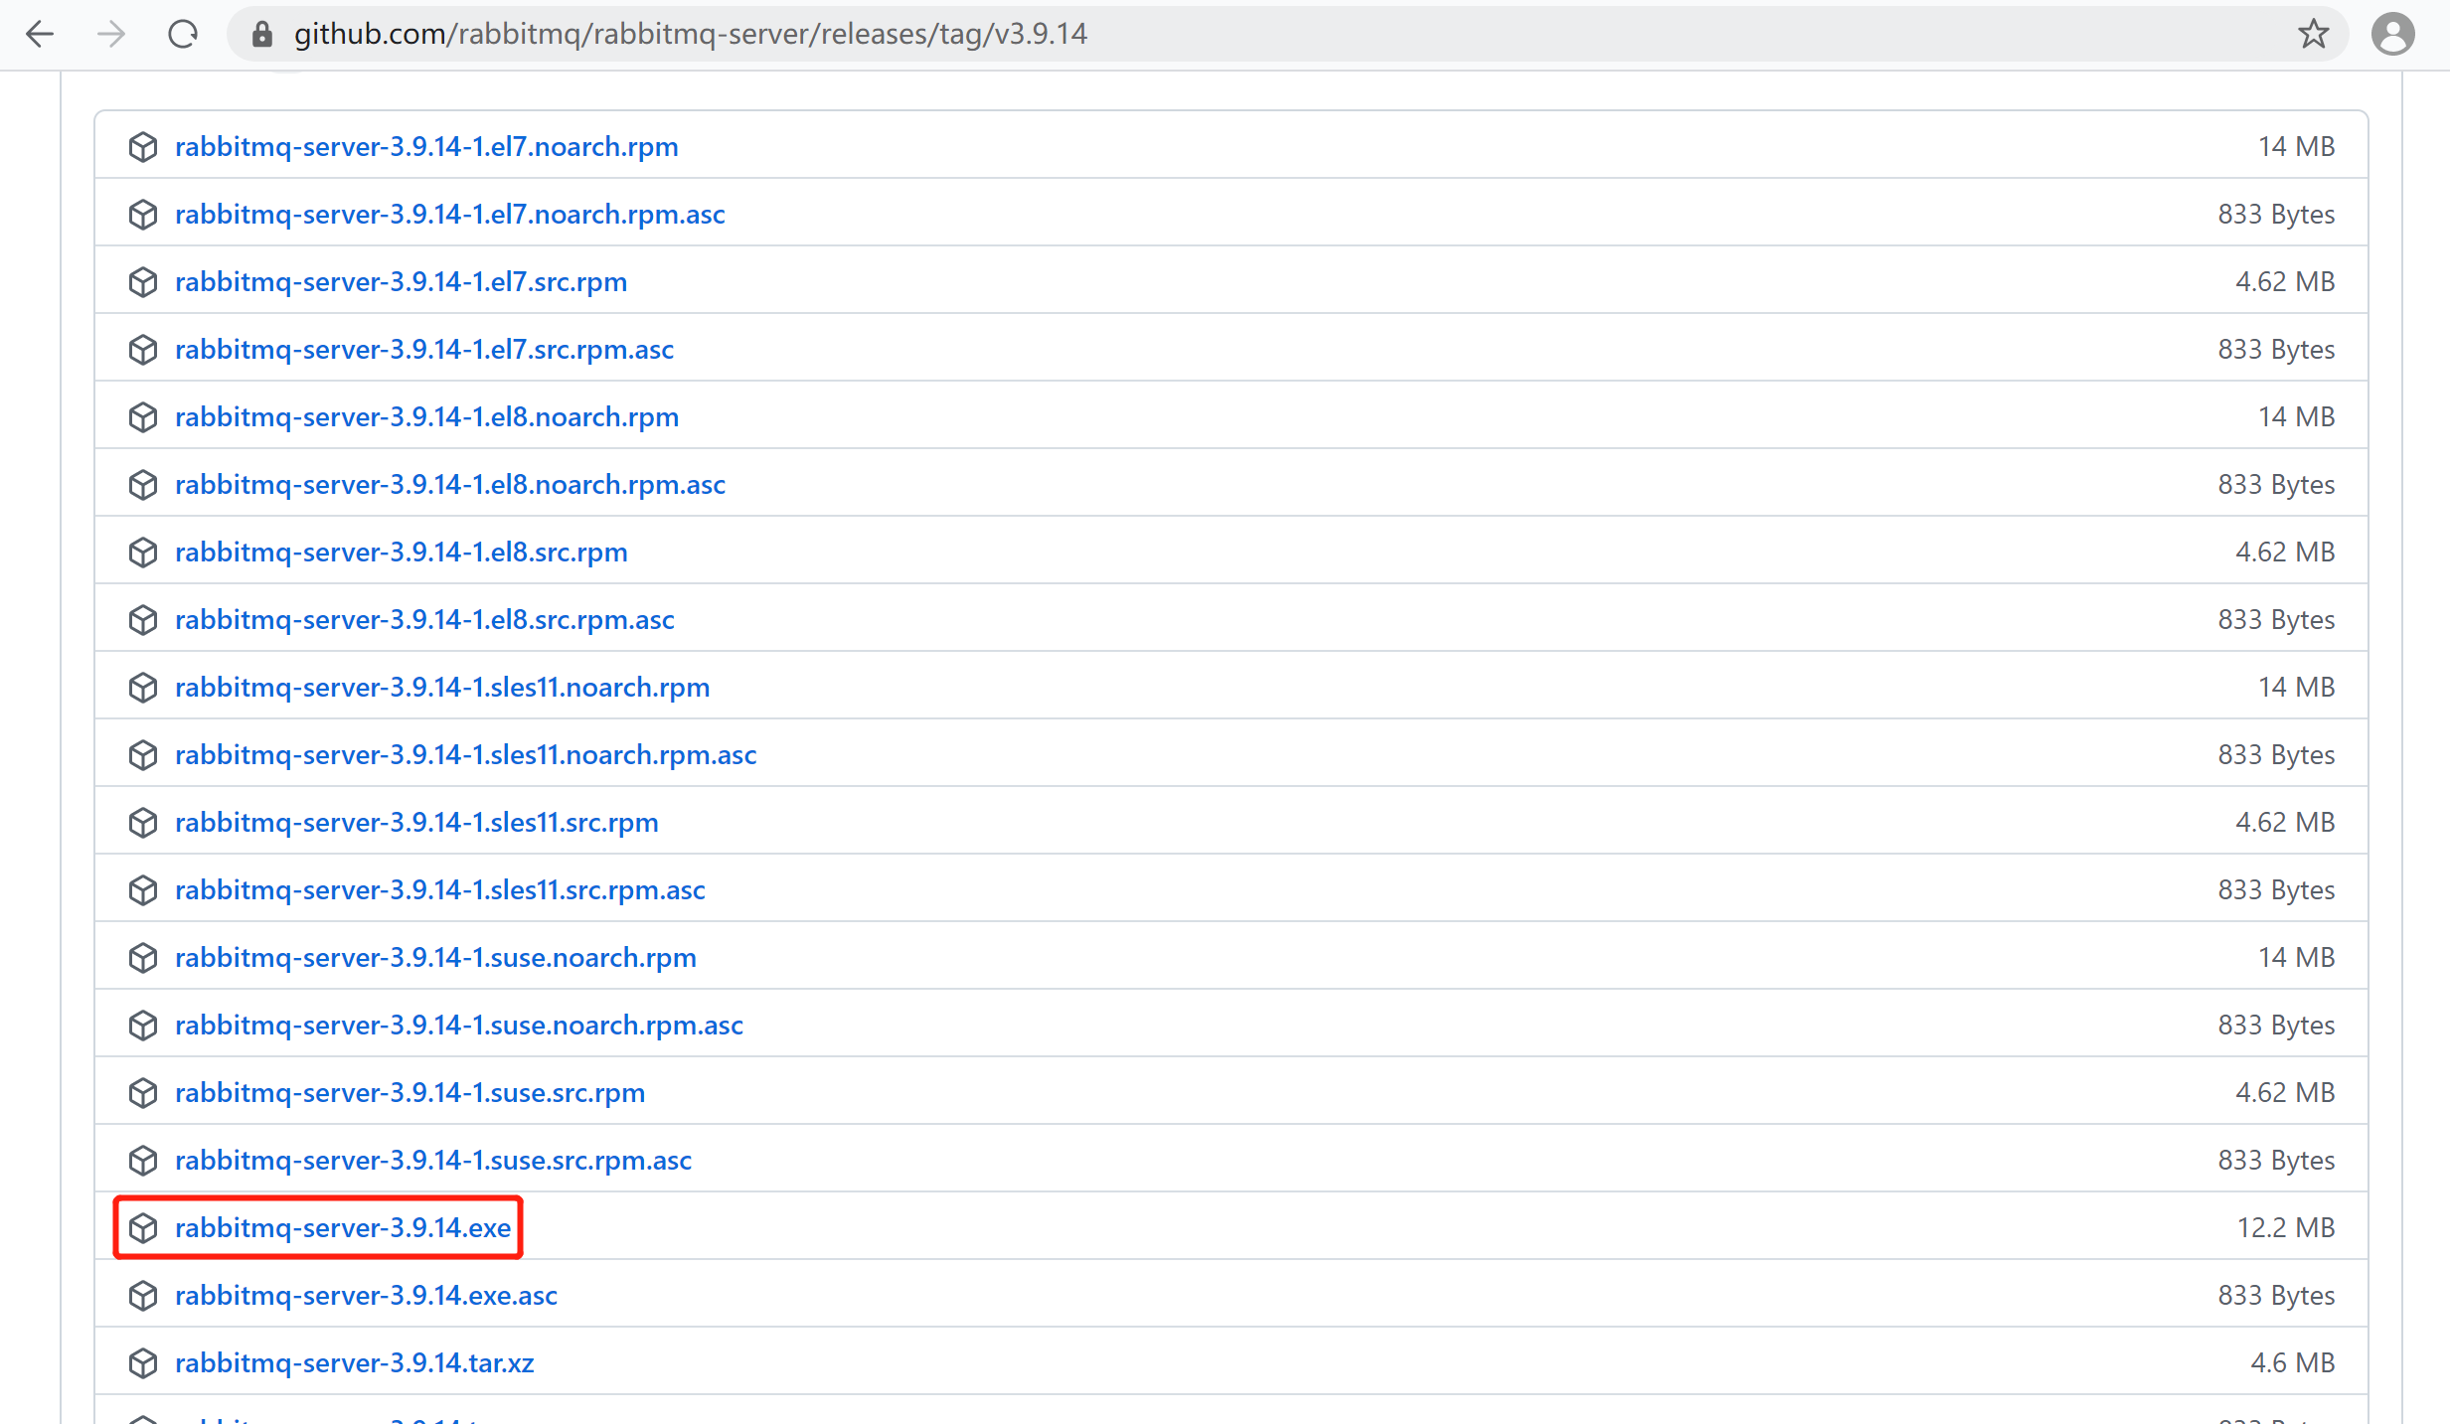Click package icon beside suse.src.rpm
The height and width of the screenshot is (1424, 2450).
coord(143,1093)
